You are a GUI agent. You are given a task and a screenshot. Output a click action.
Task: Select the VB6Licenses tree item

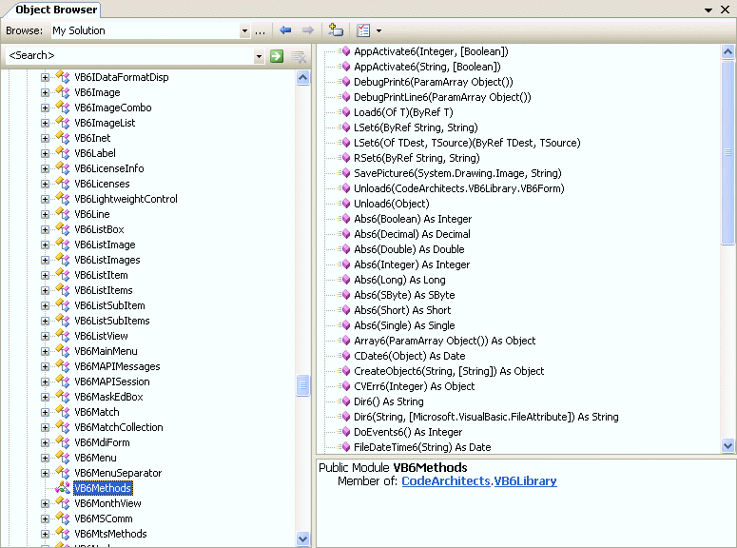click(102, 184)
